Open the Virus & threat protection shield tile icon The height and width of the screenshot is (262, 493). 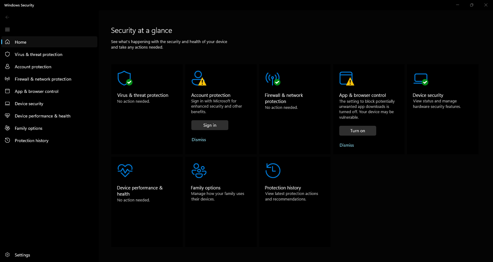[125, 78]
